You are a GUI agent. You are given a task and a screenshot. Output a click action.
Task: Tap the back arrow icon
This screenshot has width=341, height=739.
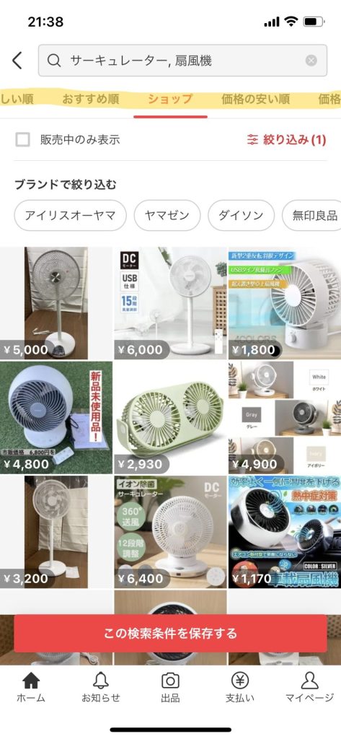17,61
